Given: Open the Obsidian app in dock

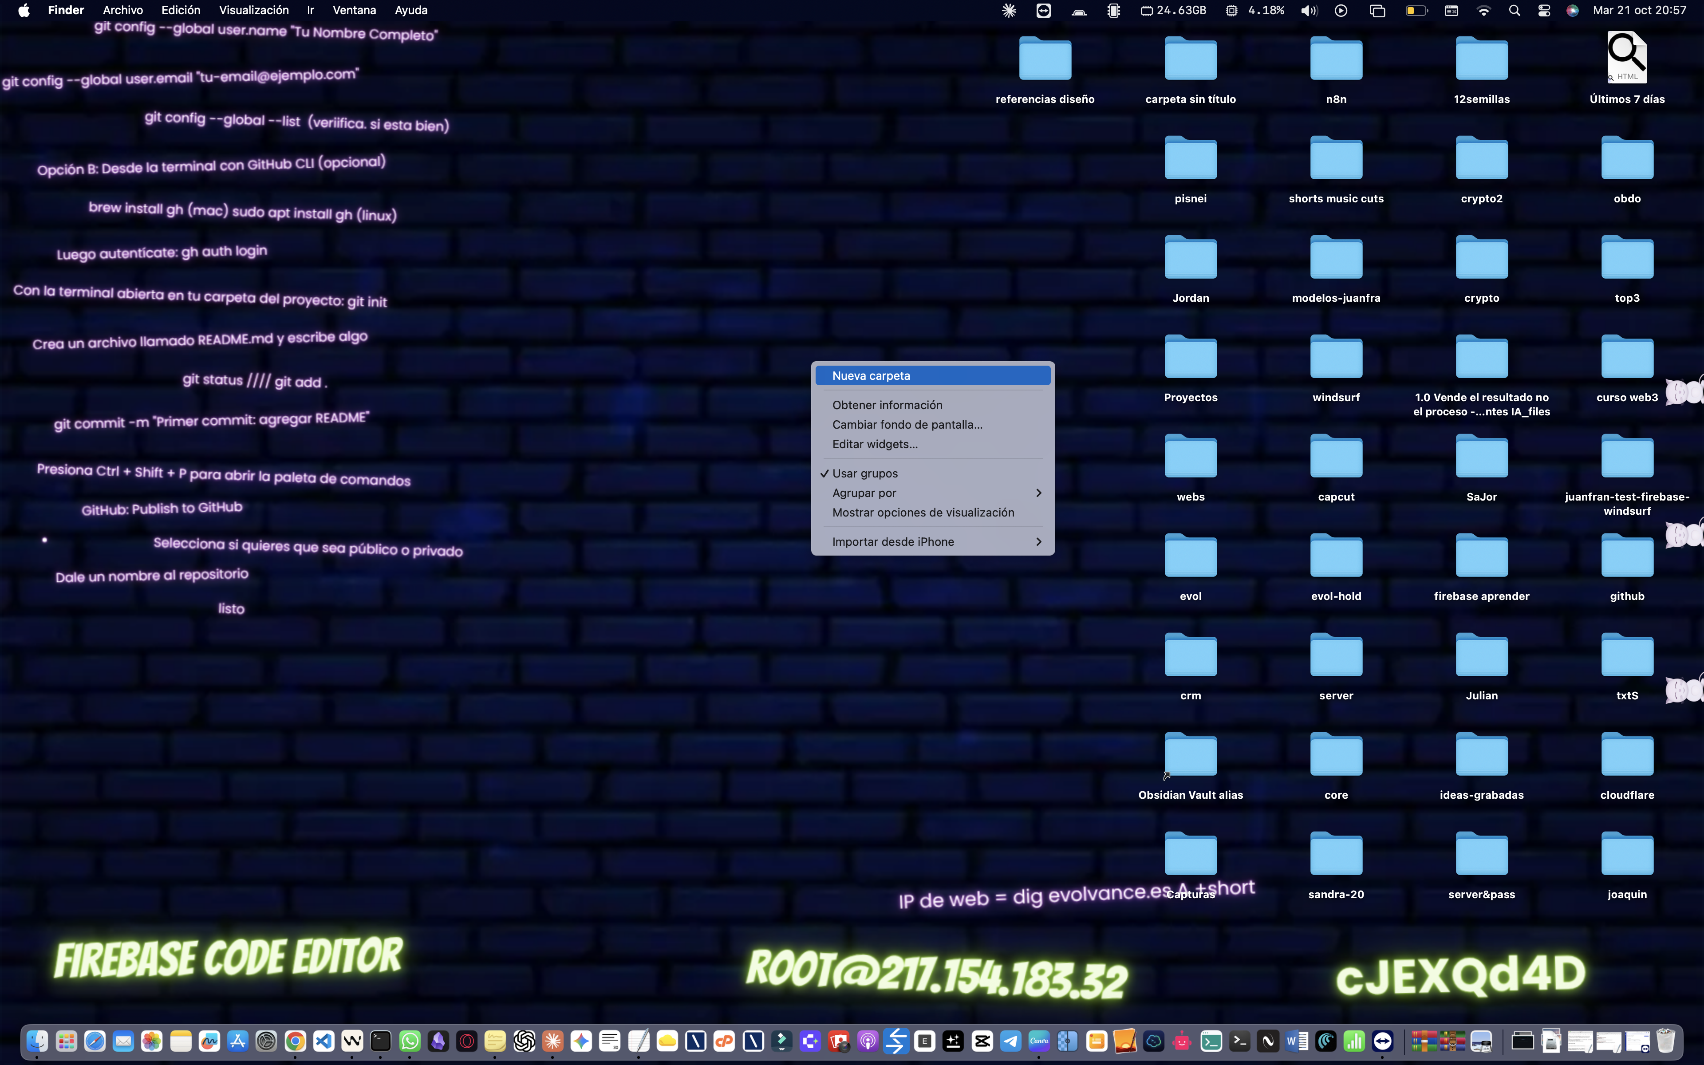Looking at the screenshot, I should point(438,1040).
